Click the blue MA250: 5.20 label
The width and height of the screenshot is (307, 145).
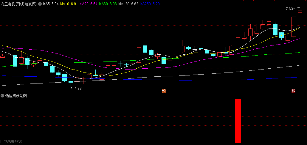(x=150, y=4)
